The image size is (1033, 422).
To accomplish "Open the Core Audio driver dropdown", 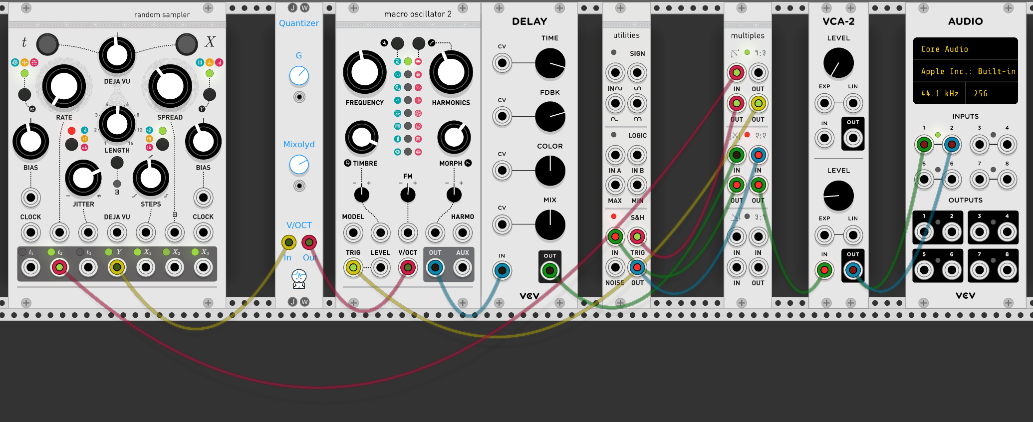I will click(x=965, y=49).
